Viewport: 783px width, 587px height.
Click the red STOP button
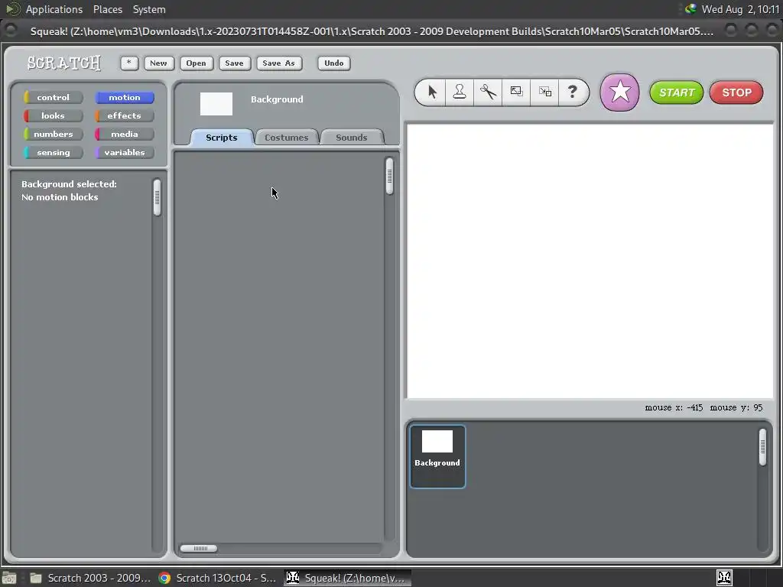[x=736, y=92]
